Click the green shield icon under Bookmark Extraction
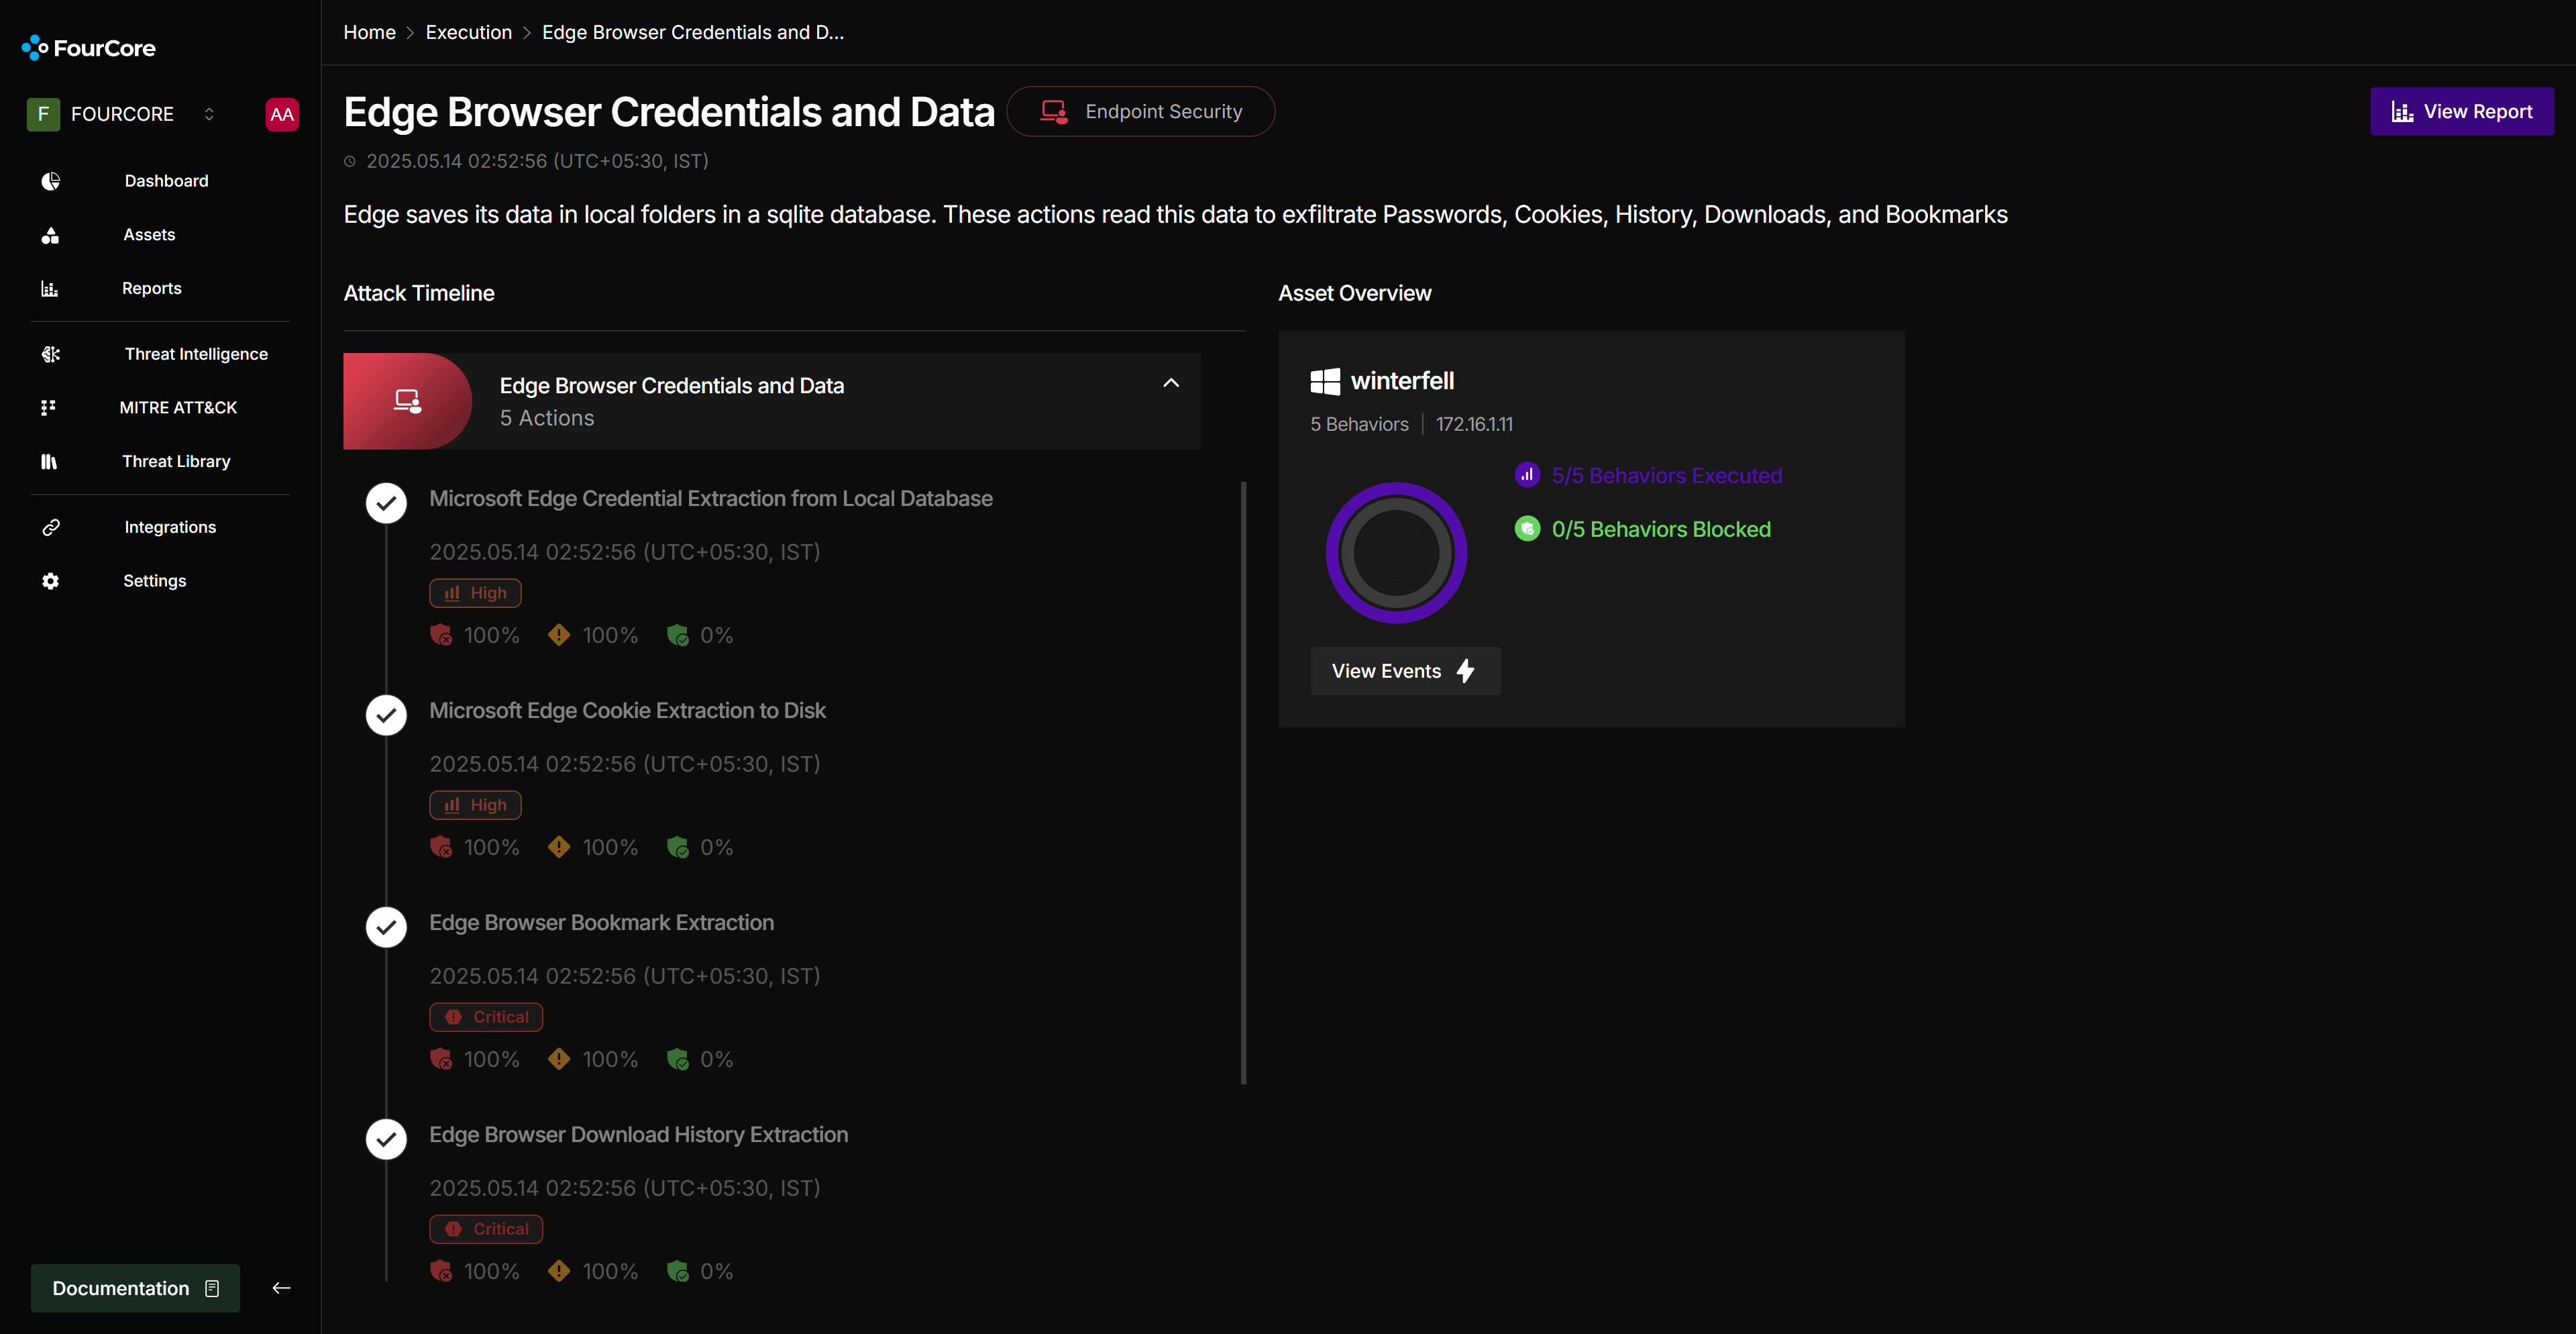The width and height of the screenshot is (2576, 1334). [677, 1059]
